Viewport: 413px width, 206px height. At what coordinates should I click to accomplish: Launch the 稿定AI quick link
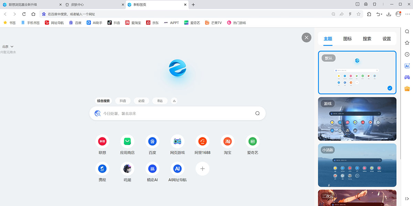pos(152,169)
